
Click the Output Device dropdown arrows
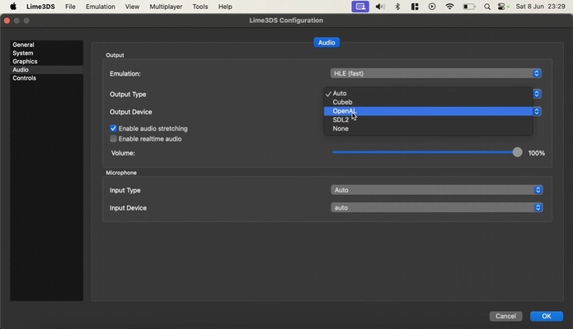coord(537,111)
